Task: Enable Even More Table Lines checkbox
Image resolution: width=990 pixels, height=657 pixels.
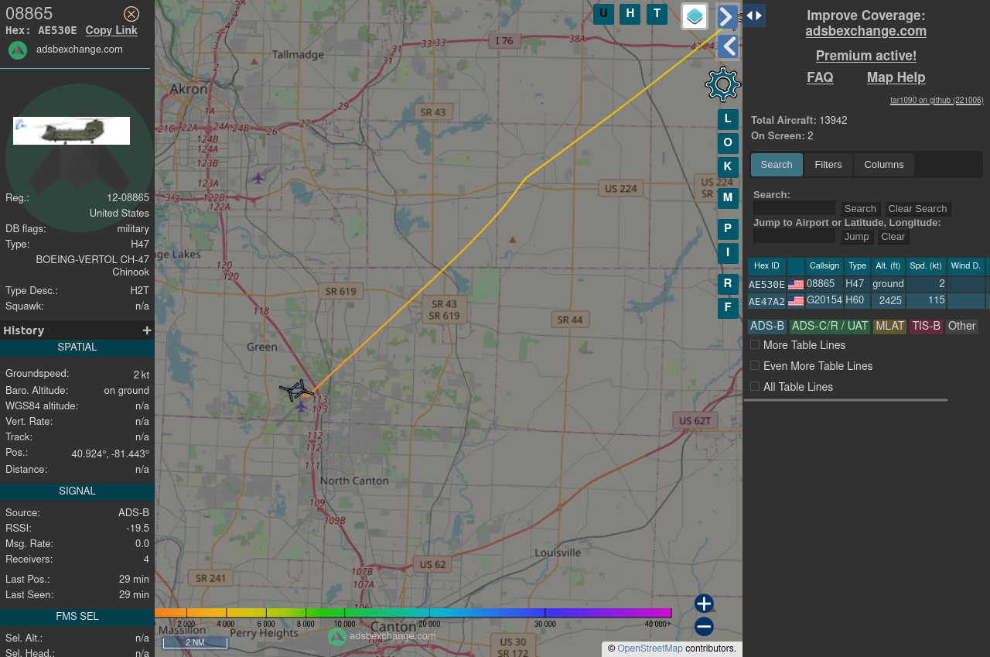Action: [x=755, y=365]
